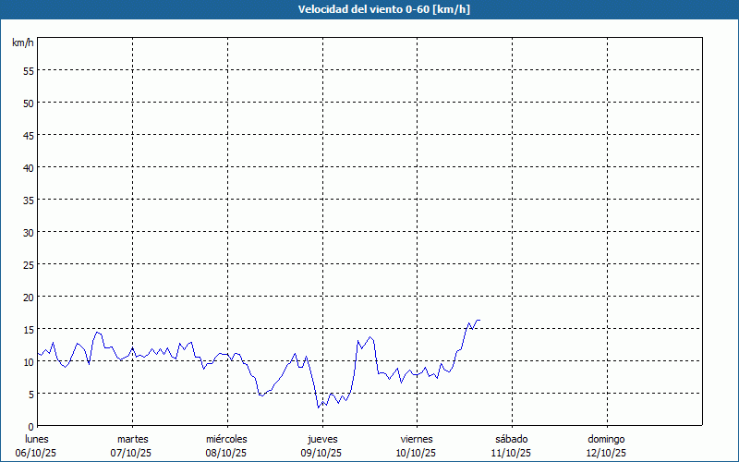Select the 09/10/25 date label
This screenshot has height=462, width=739.
click(x=321, y=453)
